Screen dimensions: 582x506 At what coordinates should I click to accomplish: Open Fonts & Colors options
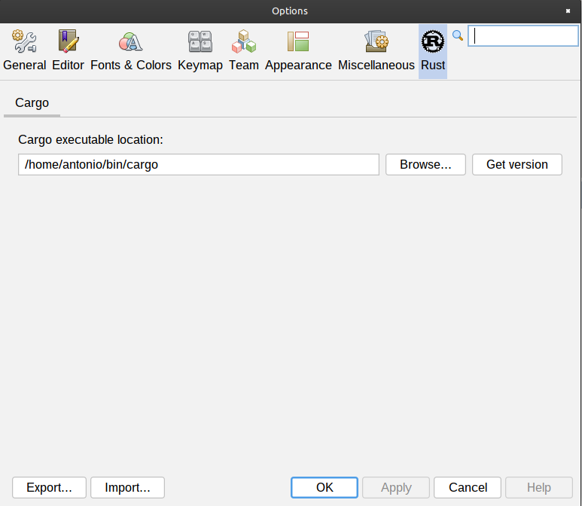click(x=131, y=51)
